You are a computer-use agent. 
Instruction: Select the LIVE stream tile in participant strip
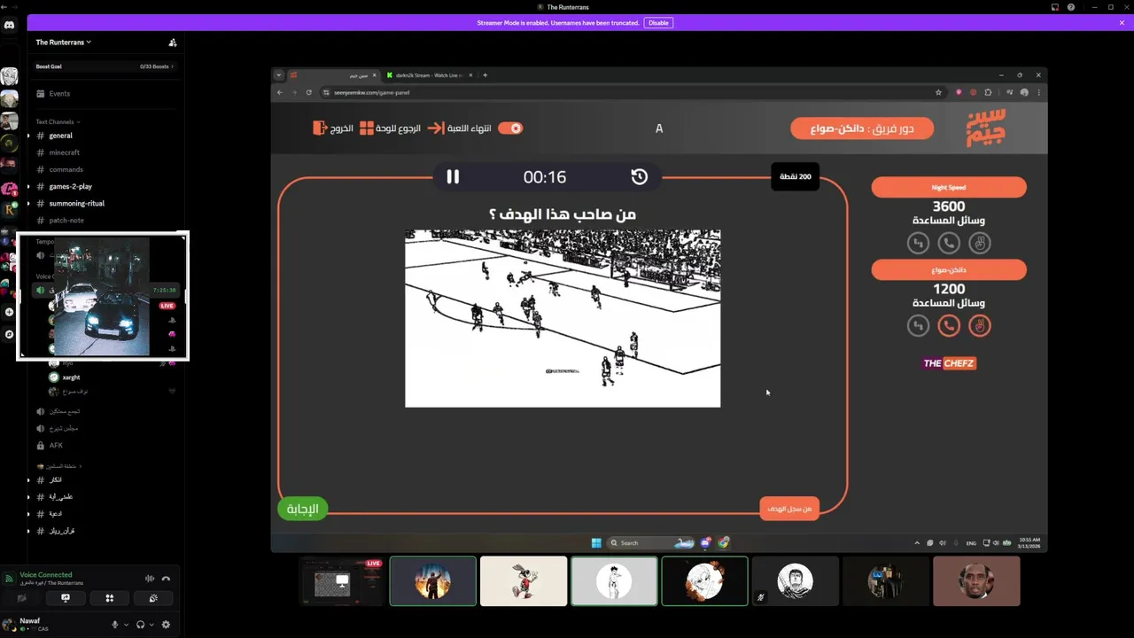(x=341, y=581)
